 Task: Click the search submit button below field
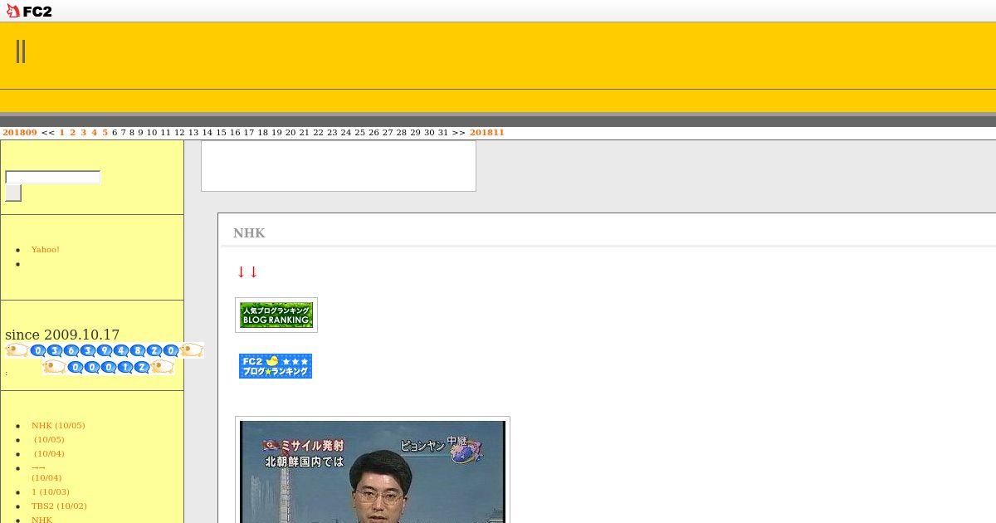13,193
